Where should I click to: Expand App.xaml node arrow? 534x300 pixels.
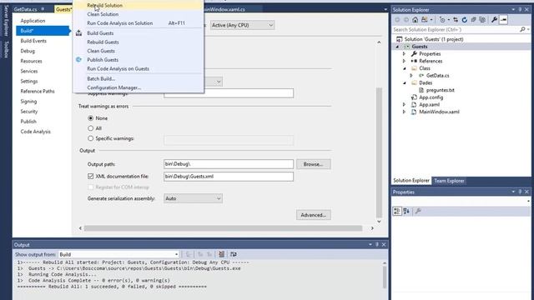404,105
